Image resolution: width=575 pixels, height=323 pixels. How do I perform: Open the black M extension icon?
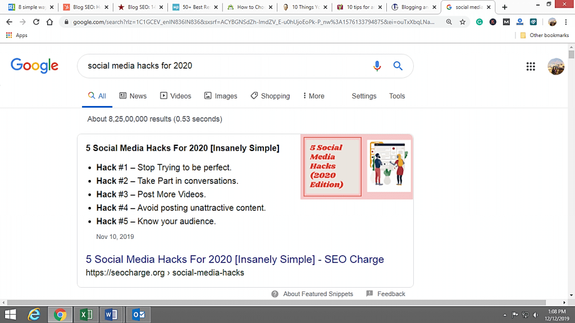(x=506, y=22)
